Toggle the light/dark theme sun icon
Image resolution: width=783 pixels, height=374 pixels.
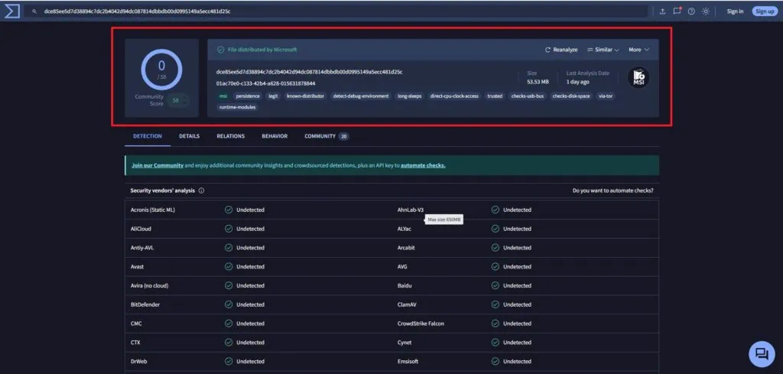(706, 11)
